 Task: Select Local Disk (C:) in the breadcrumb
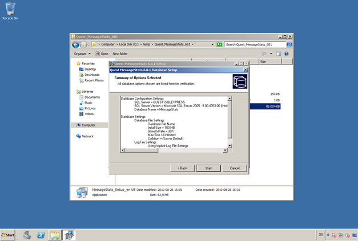[x=129, y=44]
